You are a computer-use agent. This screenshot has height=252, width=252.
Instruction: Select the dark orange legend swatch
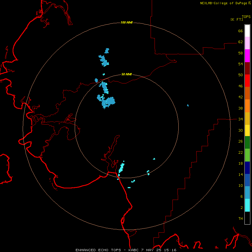click(247, 93)
